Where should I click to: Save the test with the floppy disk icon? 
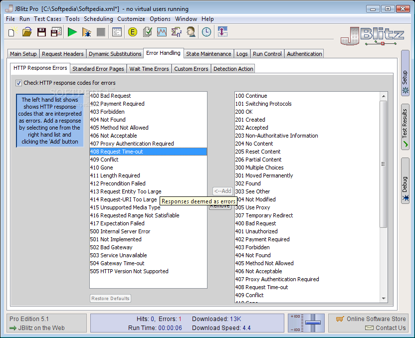pyautogui.click(x=41, y=32)
